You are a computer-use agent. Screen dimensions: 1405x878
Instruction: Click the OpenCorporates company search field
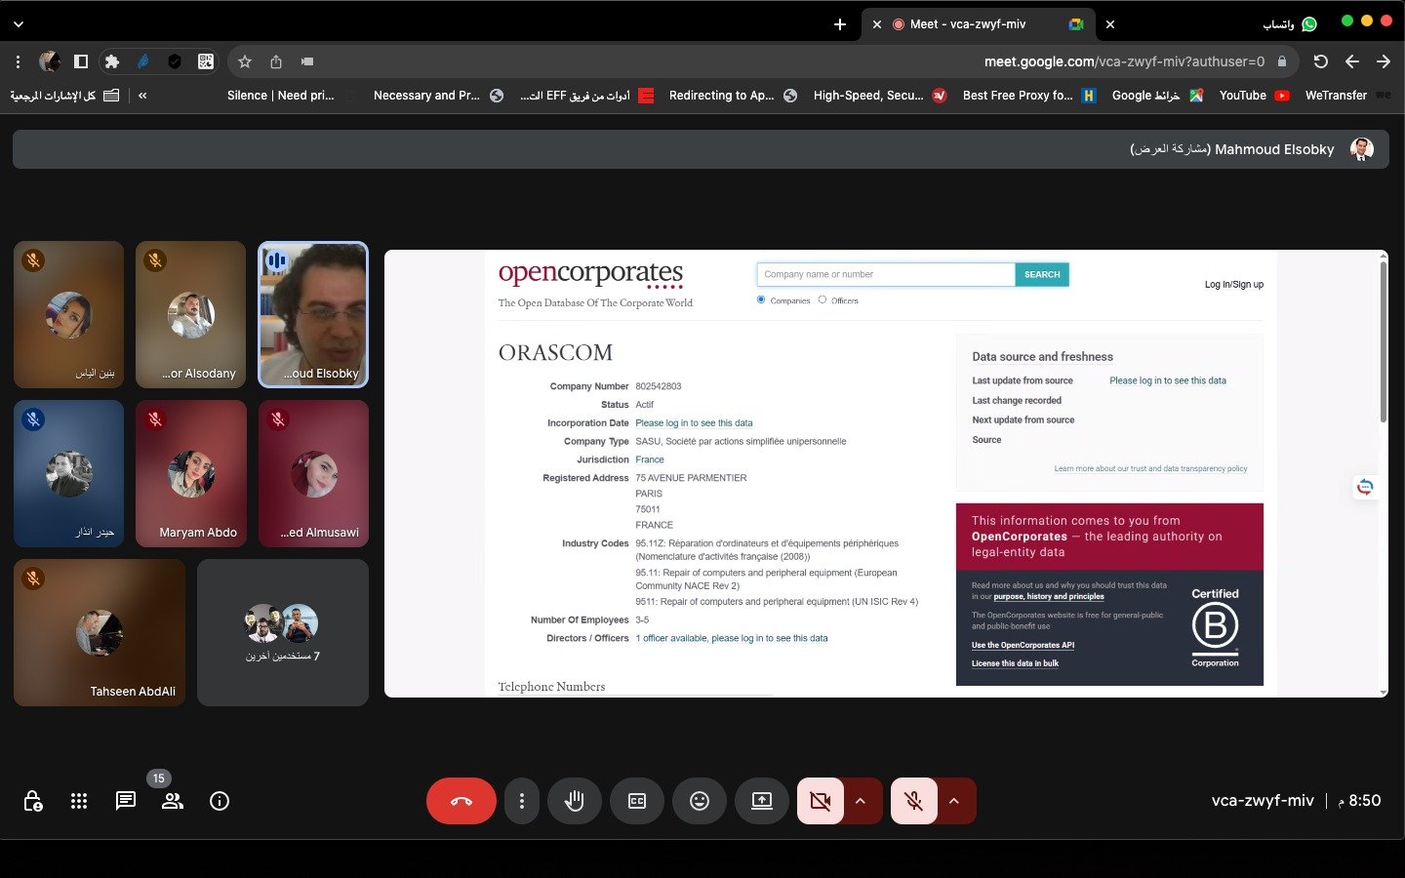(886, 274)
